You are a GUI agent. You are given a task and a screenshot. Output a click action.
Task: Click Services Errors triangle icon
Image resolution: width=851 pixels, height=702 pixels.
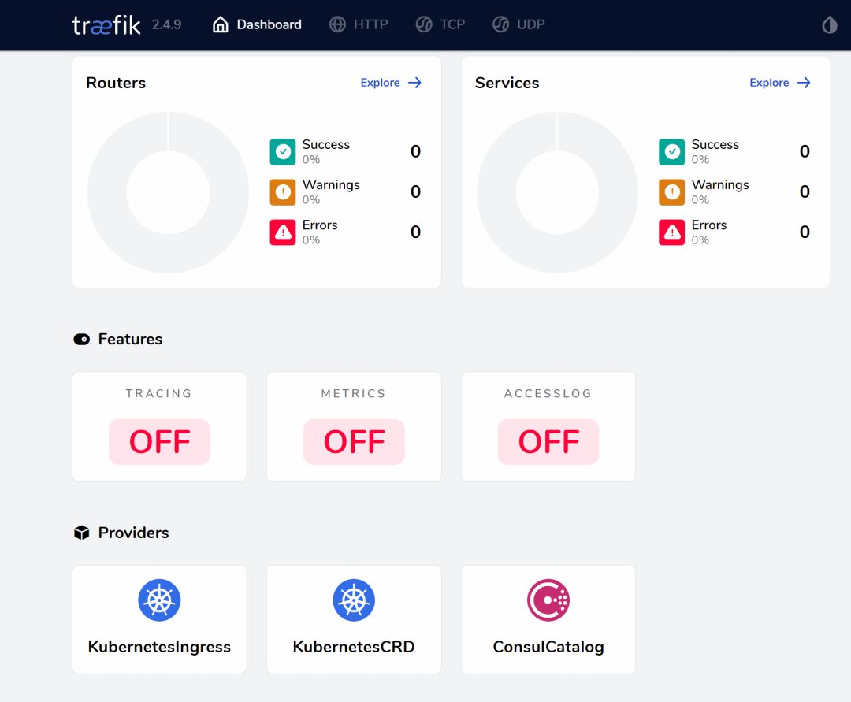pyautogui.click(x=672, y=232)
